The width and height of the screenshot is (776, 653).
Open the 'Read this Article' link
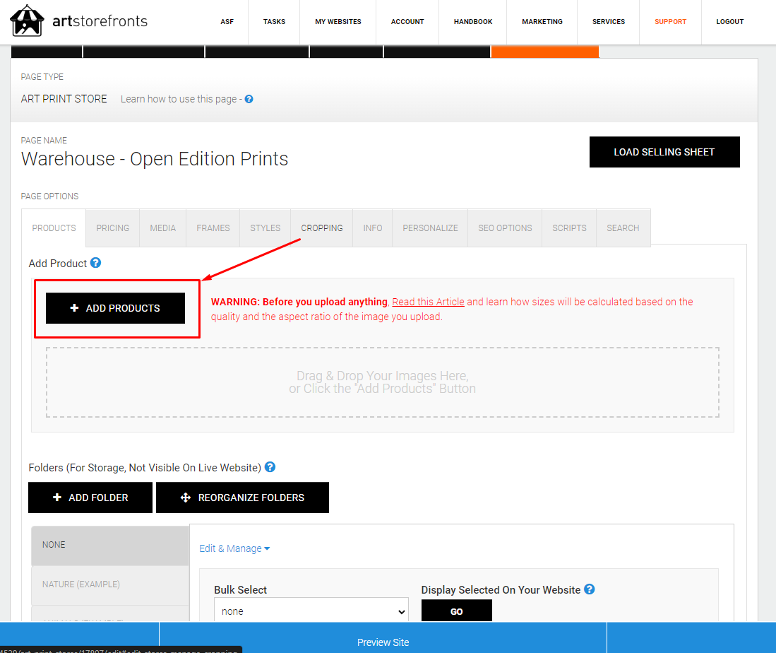pyautogui.click(x=428, y=302)
